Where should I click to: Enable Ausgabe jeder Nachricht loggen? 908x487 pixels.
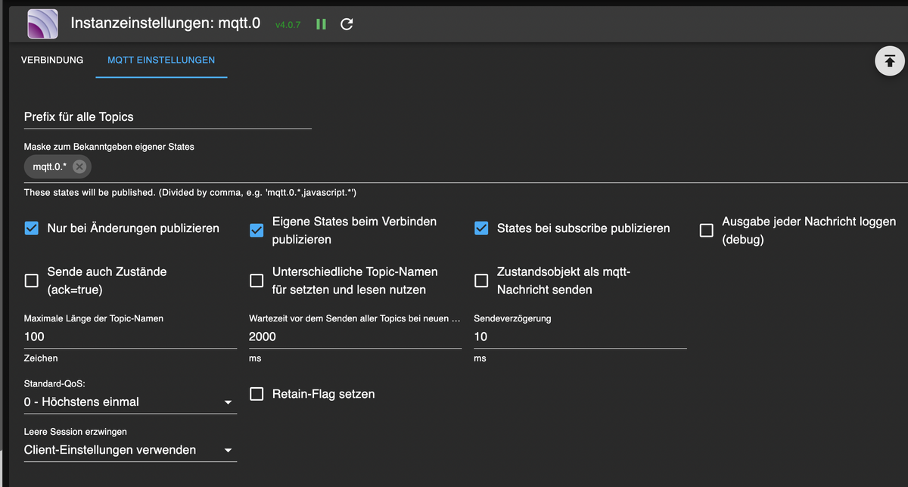point(706,231)
